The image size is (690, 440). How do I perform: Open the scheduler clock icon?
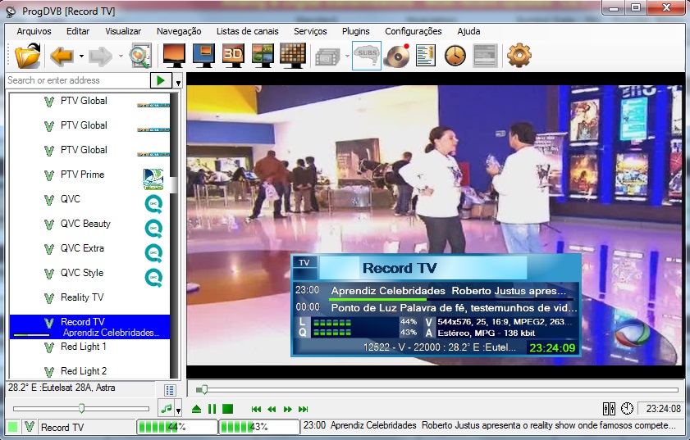point(455,57)
